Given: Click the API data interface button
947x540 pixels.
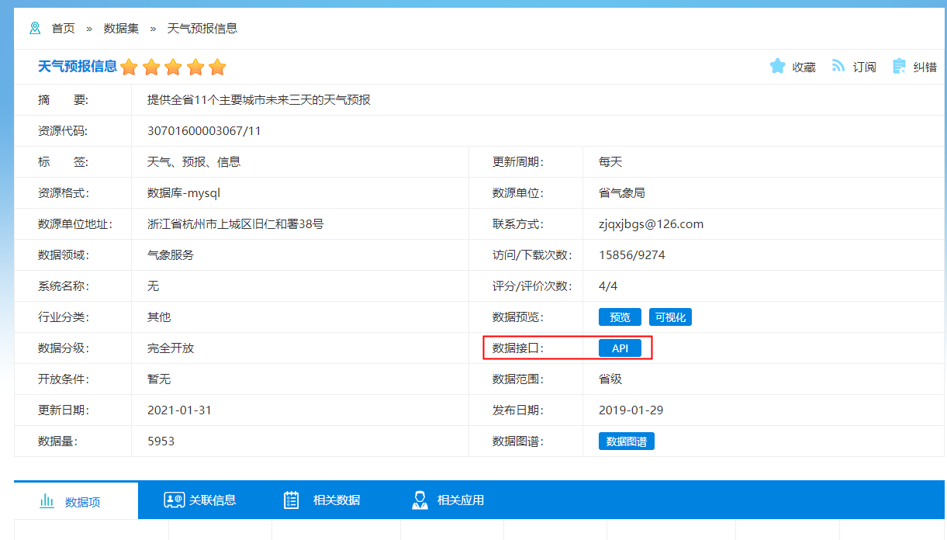Looking at the screenshot, I should click(x=620, y=348).
